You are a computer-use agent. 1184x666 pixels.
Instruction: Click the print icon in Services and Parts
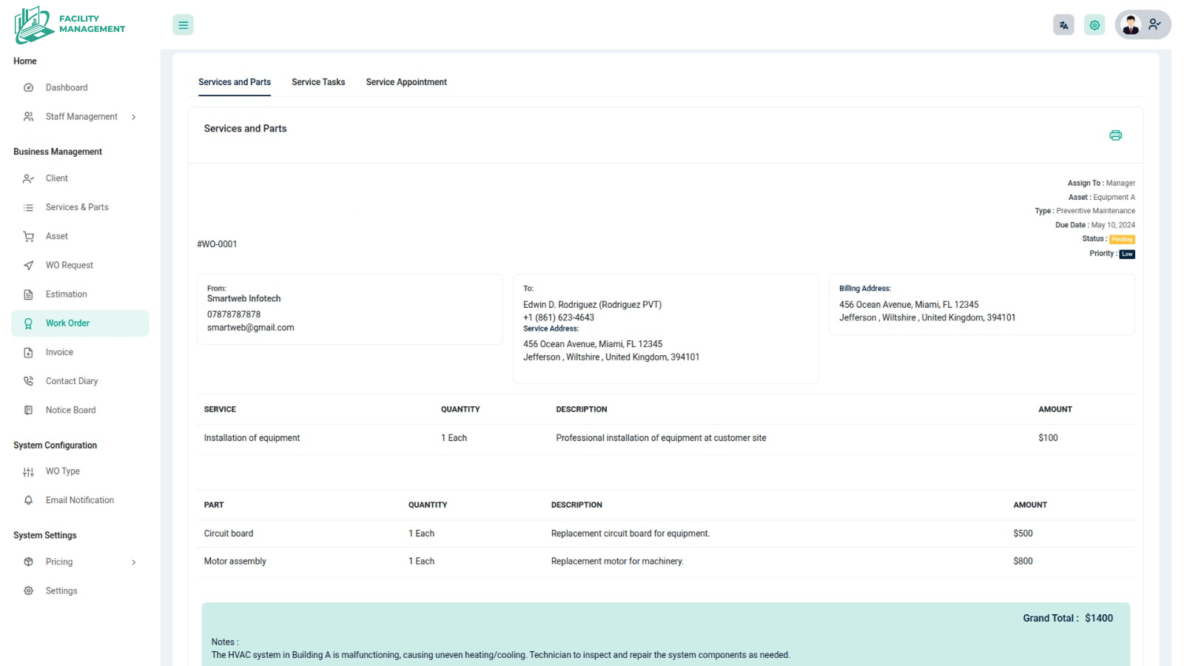click(x=1115, y=135)
